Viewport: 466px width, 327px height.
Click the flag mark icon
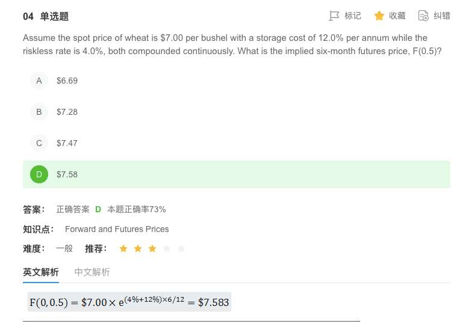tap(334, 16)
